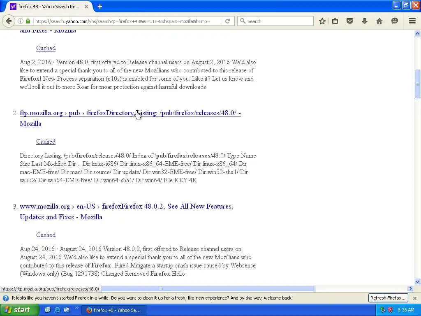This screenshot has width=421, height=316.
Task: Save page to Pocket icon
Action: pos(349,21)
